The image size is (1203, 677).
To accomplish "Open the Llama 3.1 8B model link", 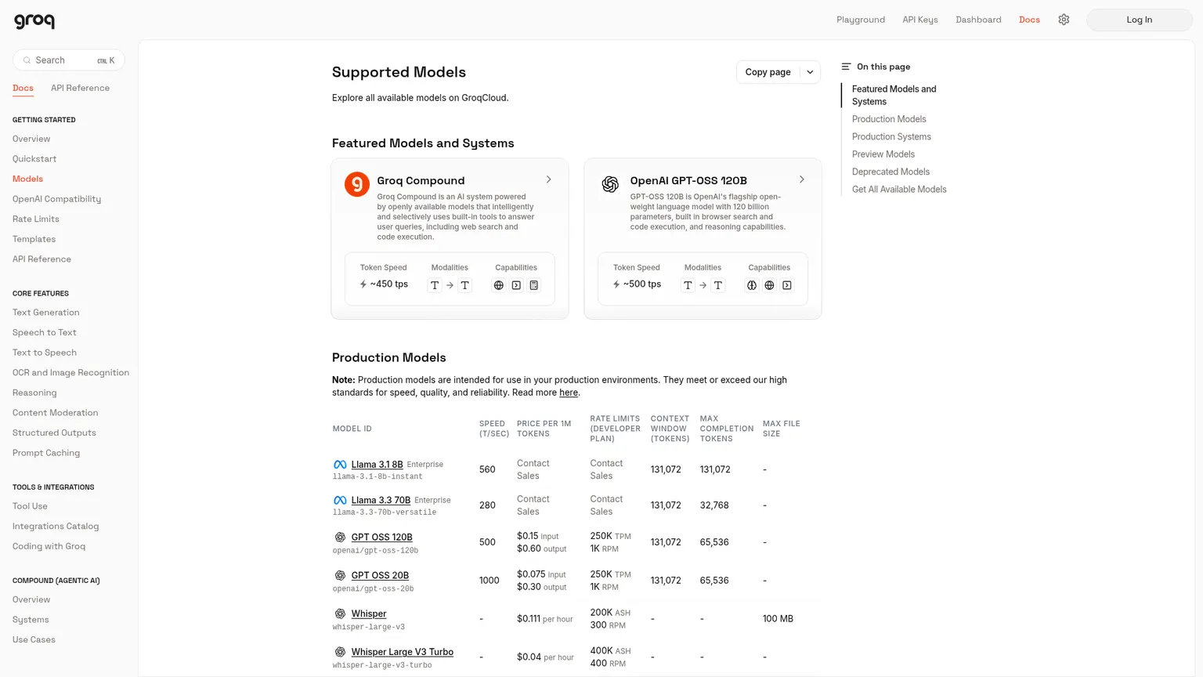I will point(377,465).
